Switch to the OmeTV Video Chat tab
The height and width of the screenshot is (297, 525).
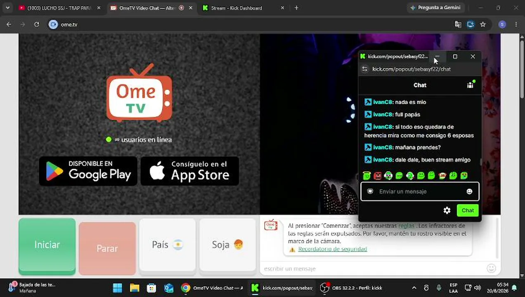point(147,8)
